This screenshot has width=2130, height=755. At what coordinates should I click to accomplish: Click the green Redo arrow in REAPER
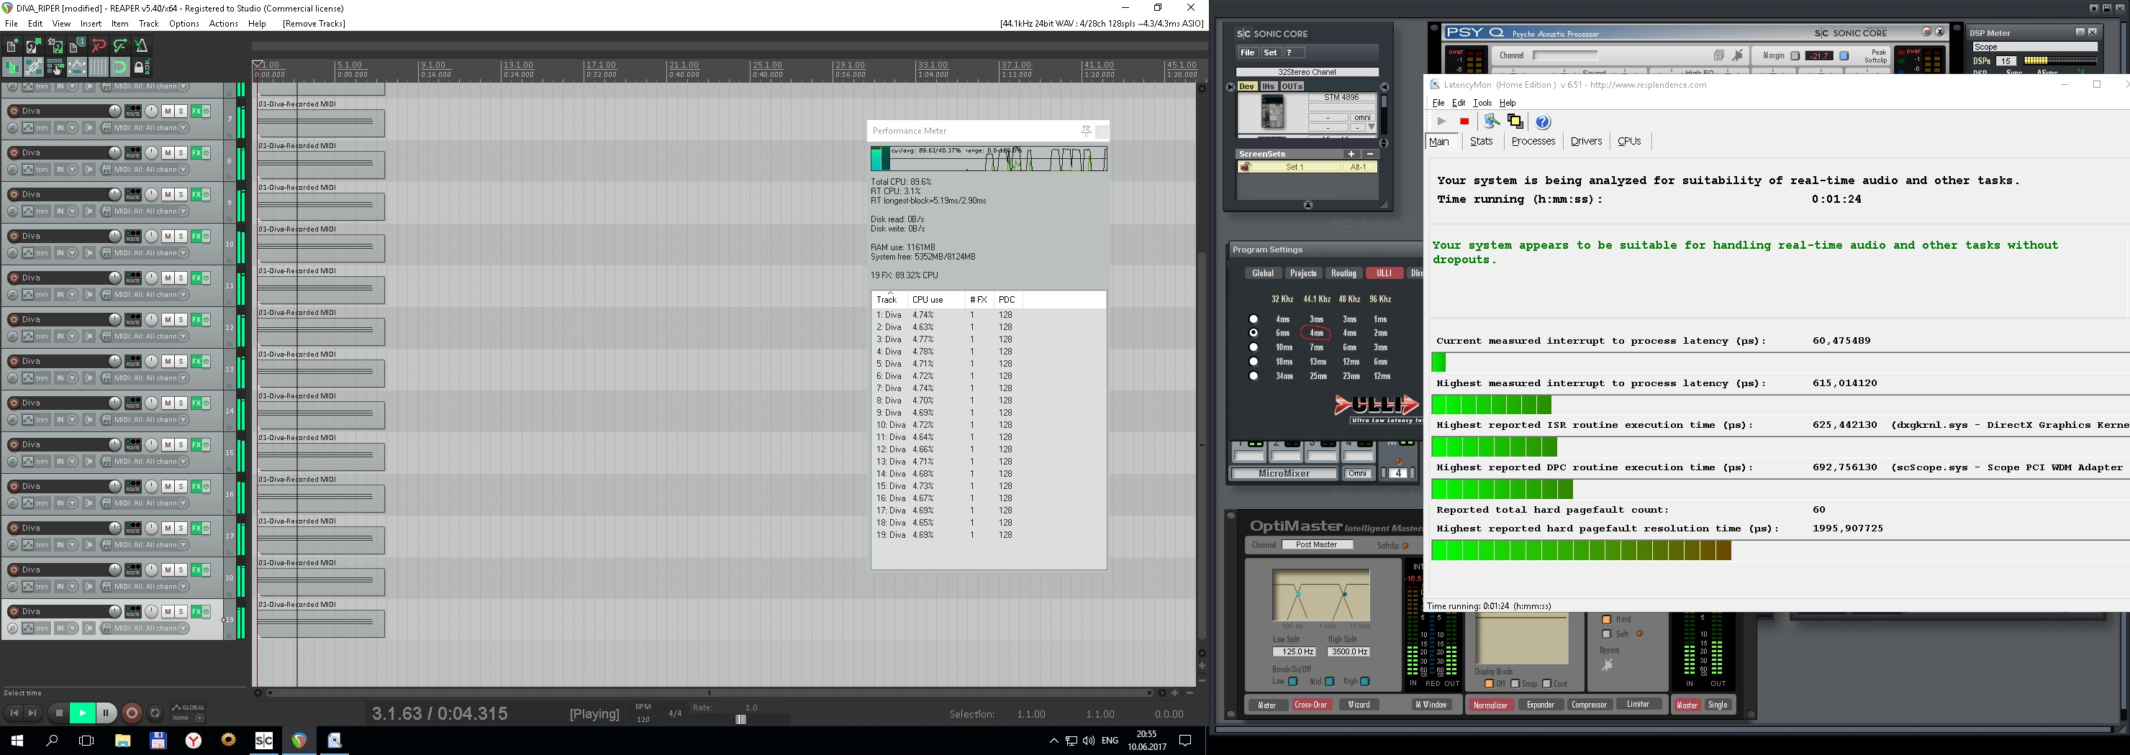pyautogui.click(x=120, y=46)
